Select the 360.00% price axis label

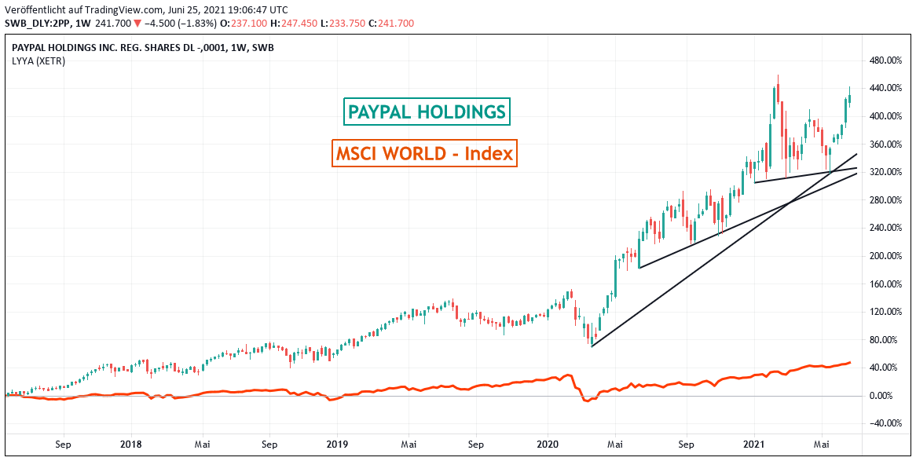[x=885, y=145]
